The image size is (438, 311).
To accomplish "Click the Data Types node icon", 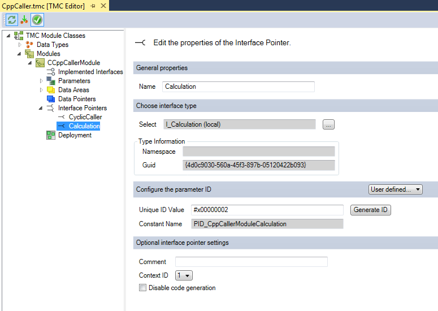I will [29, 45].
